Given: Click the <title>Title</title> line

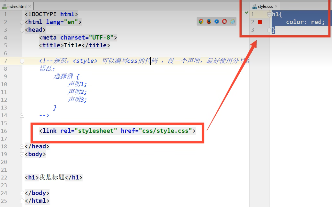Looking at the screenshot, I should click(74, 45).
